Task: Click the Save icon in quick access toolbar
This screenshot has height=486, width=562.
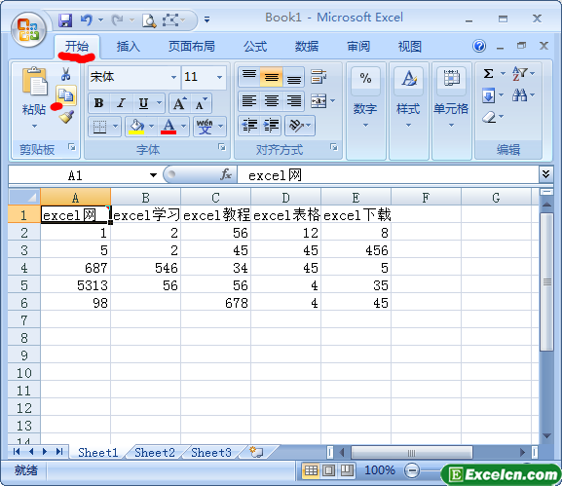Action: click(x=65, y=20)
